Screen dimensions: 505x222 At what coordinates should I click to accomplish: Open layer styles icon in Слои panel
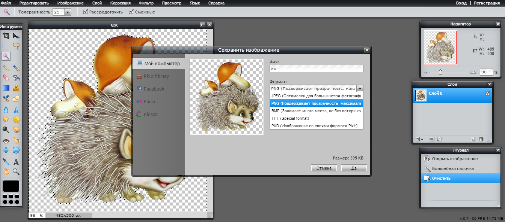pos(439,139)
